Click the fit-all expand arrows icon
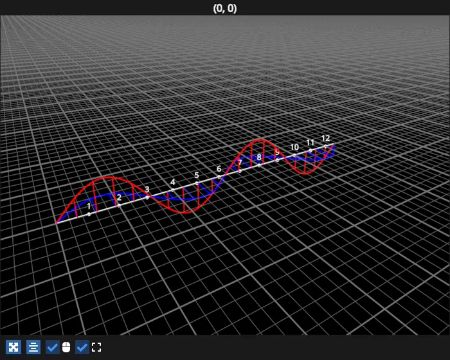 [14, 347]
